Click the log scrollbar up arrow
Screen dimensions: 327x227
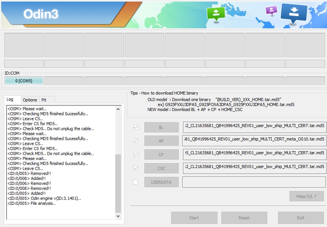(118, 109)
